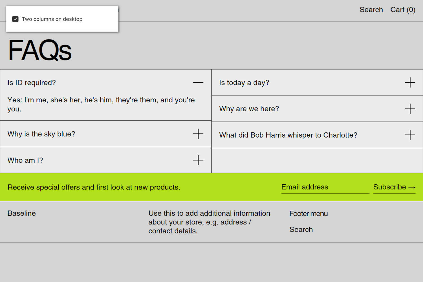
Task: Click the minus icon next to 'Is ID required?'
Action: click(198, 82)
